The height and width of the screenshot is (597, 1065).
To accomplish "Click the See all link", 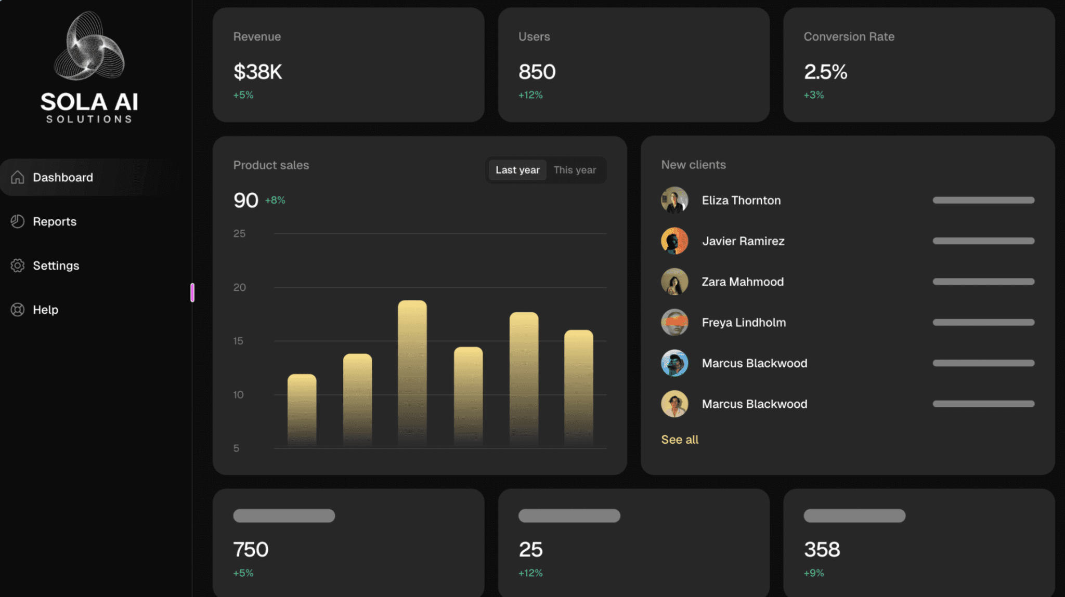I will tap(680, 440).
